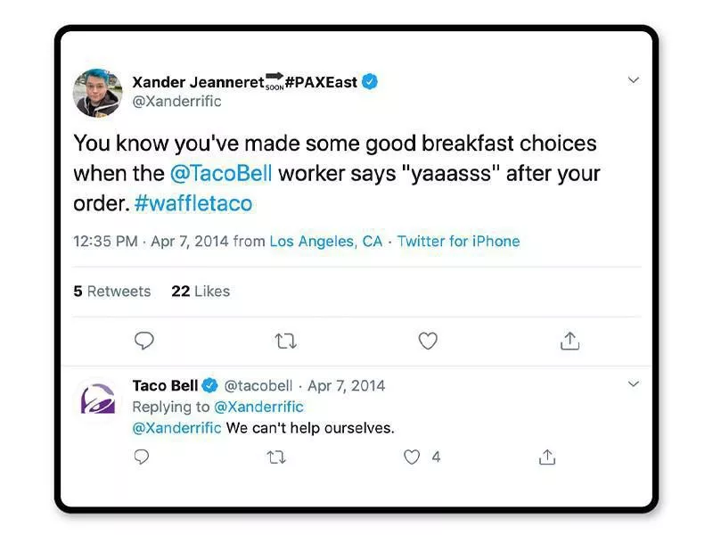Open Xander Jeanneret's profile picture
Viewport: 713px width, 535px height.
click(97, 92)
